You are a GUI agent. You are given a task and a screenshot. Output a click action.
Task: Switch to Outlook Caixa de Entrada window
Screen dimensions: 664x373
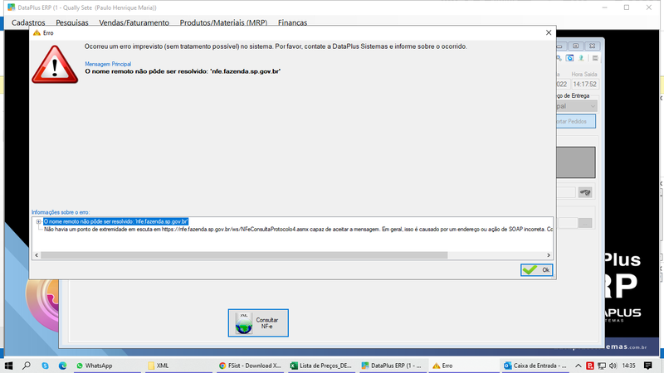[535, 366]
